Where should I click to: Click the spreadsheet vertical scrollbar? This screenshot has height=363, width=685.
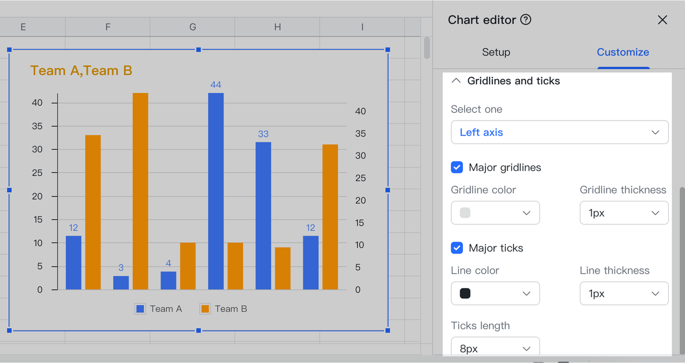pos(427,48)
